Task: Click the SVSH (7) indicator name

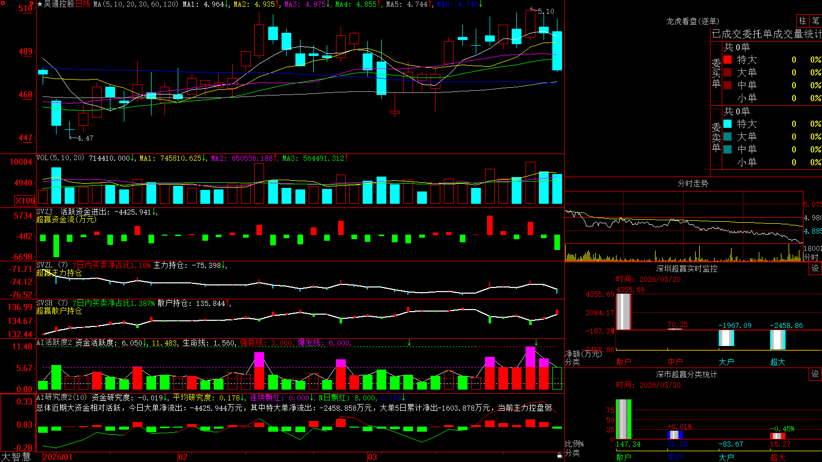Action: point(52,303)
